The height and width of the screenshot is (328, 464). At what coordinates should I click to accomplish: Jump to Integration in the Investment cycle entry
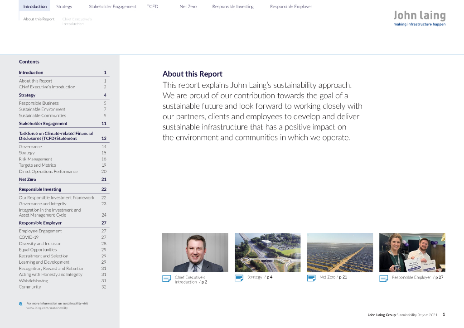[63, 212]
